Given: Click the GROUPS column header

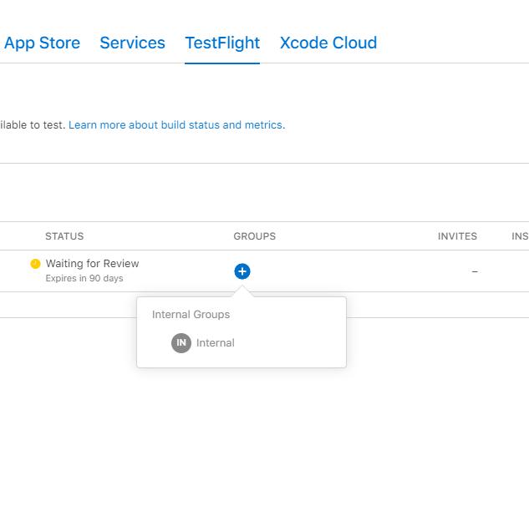Looking at the screenshot, I should coord(254,236).
